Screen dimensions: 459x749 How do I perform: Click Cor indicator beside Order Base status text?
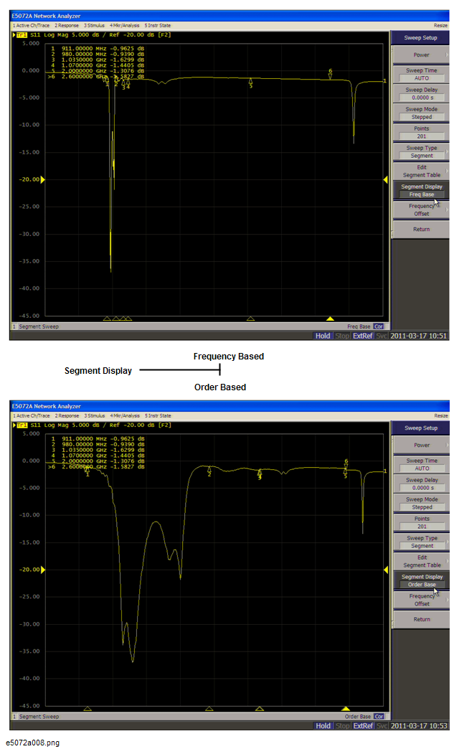point(379,717)
